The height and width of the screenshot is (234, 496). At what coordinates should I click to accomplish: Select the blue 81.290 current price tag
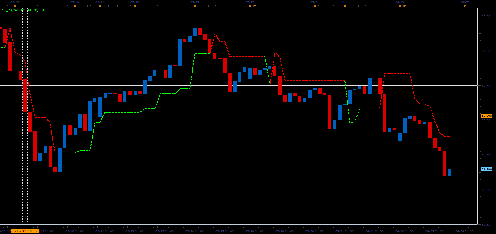point(487,169)
